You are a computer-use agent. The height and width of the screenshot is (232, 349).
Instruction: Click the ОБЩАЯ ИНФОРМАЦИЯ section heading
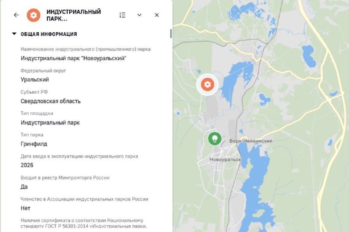tap(49, 34)
